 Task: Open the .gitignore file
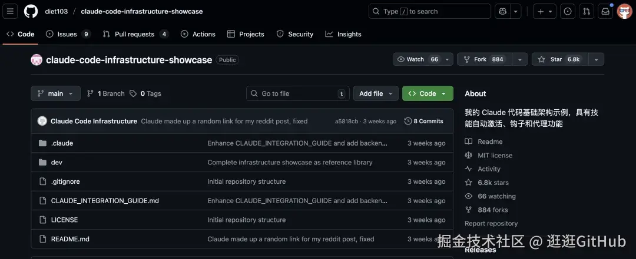pos(65,181)
